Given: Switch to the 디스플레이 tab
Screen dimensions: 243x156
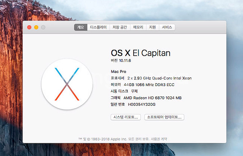Looking at the screenshot, I should (98, 27).
